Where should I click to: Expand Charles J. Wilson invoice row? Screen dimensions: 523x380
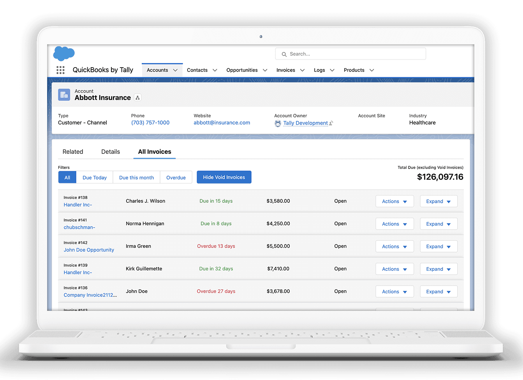[438, 201]
